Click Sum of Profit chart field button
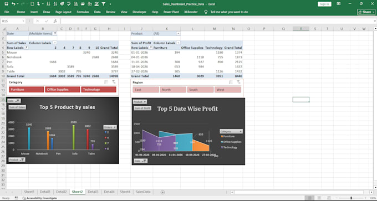This screenshot has width=377, height=201. pos(142,109)
